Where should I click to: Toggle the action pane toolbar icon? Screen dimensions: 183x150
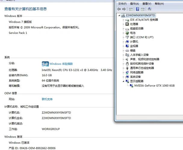(x=143, y=9)
